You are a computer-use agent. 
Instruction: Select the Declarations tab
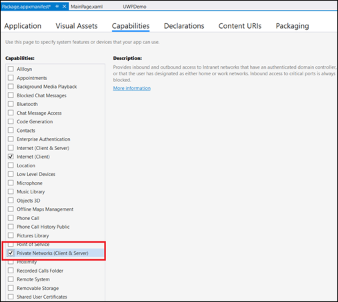(x=184, y=26)
